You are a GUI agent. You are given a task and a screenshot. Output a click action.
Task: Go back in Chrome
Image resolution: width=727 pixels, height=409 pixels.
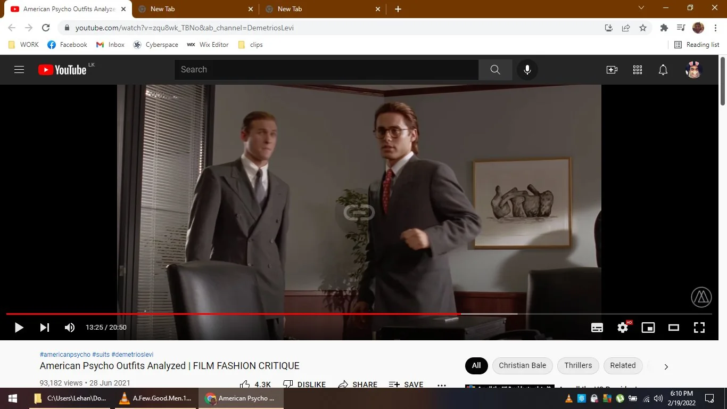click(x=12, y=28)
